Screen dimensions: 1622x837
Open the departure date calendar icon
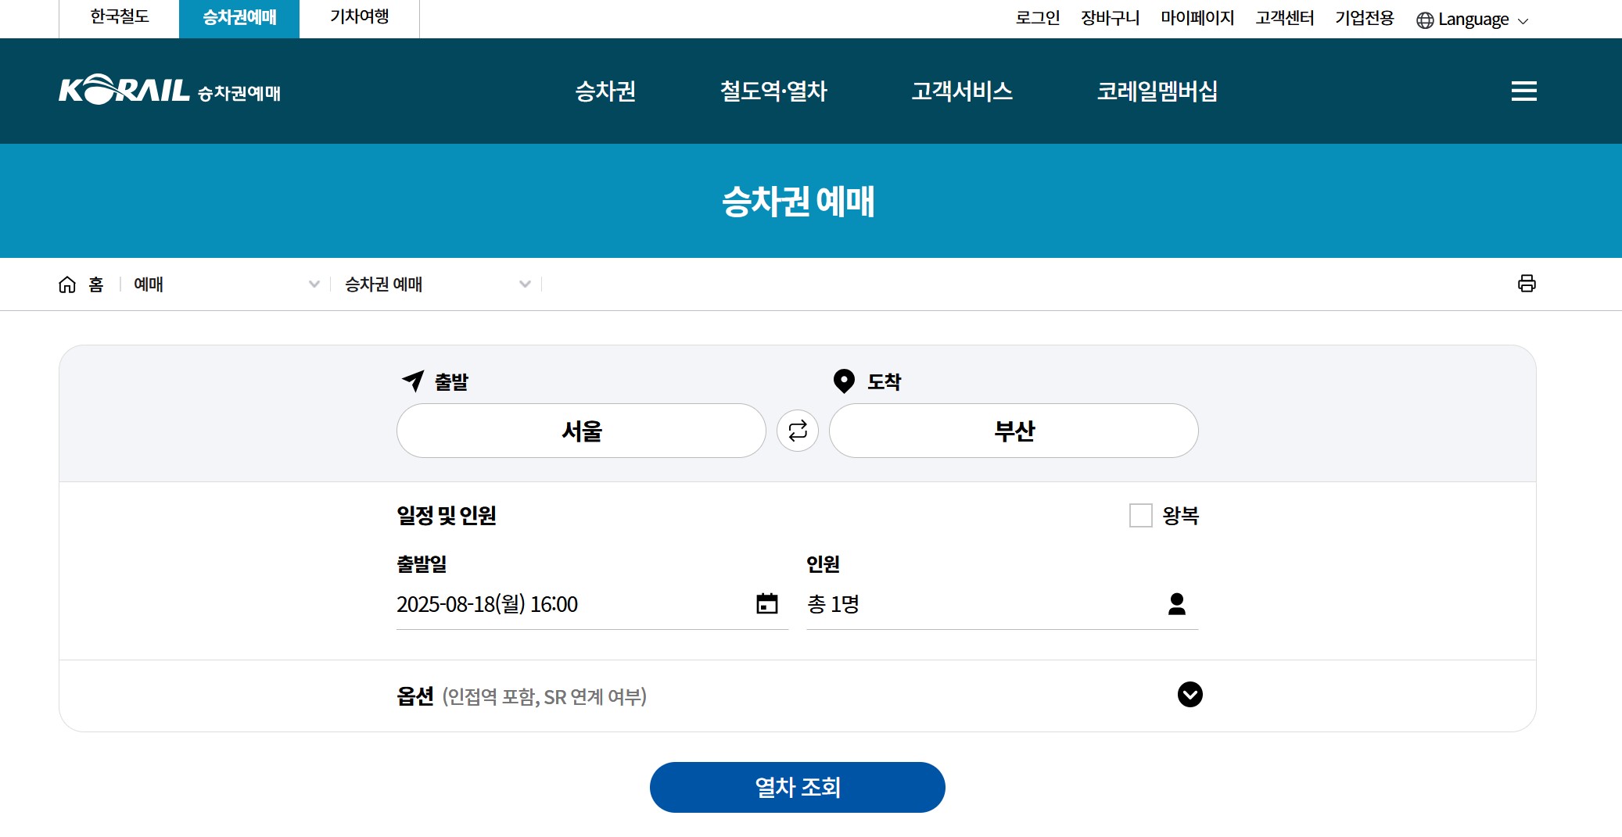[767, 603]
